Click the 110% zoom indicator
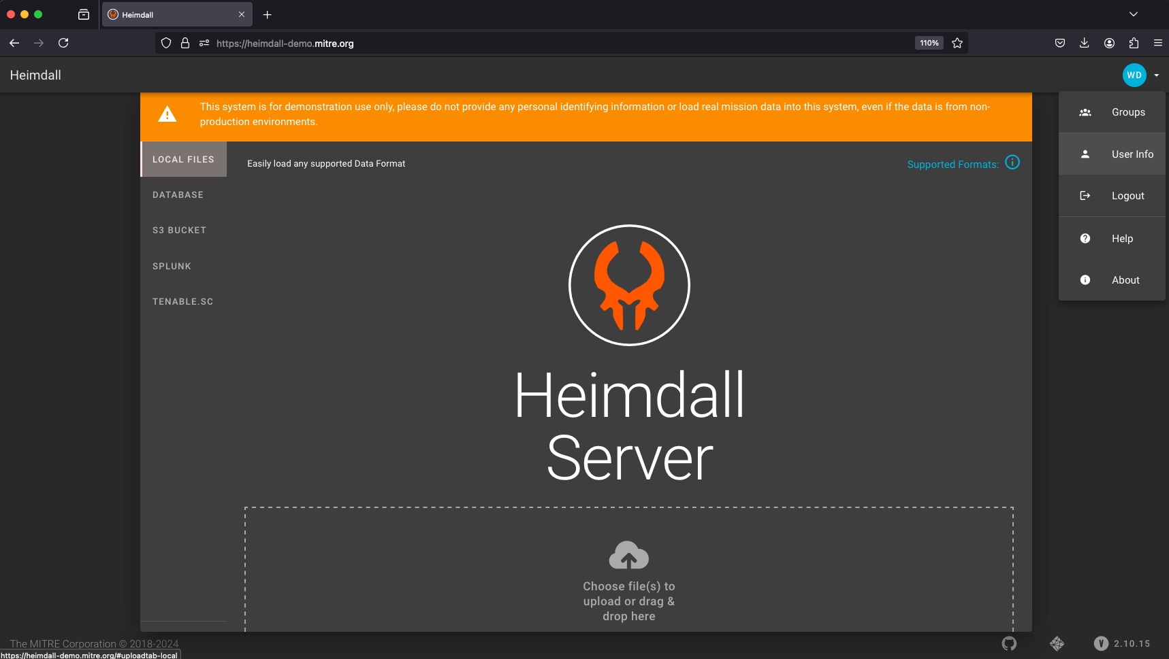The image size is (1169, 659). (x=929, y=42)
